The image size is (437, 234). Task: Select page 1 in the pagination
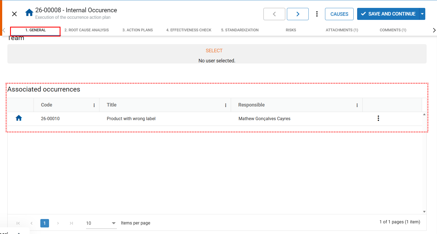45,223
